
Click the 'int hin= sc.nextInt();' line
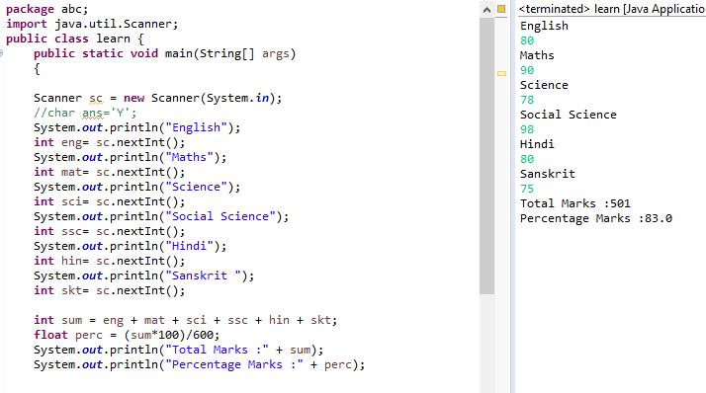click(x=109, y=262)
